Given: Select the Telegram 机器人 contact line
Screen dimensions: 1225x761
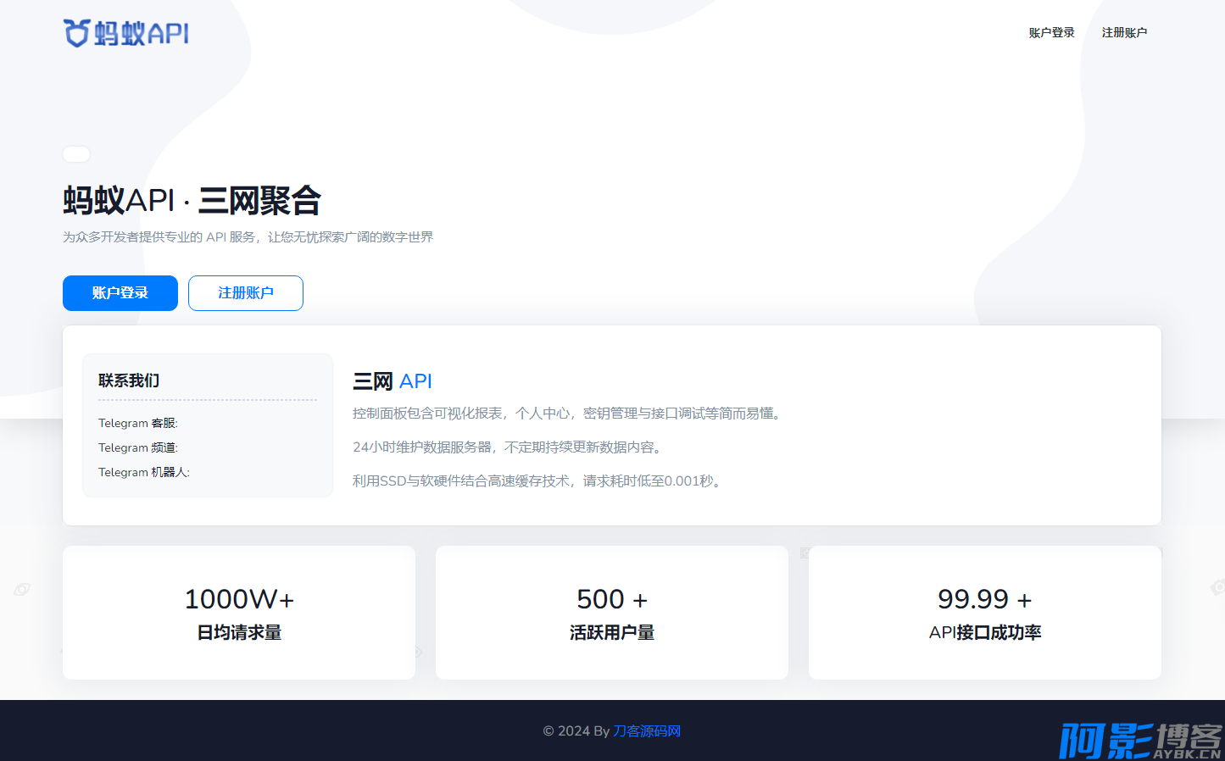Looking at the screenshot, I should (x=144, y=472).
